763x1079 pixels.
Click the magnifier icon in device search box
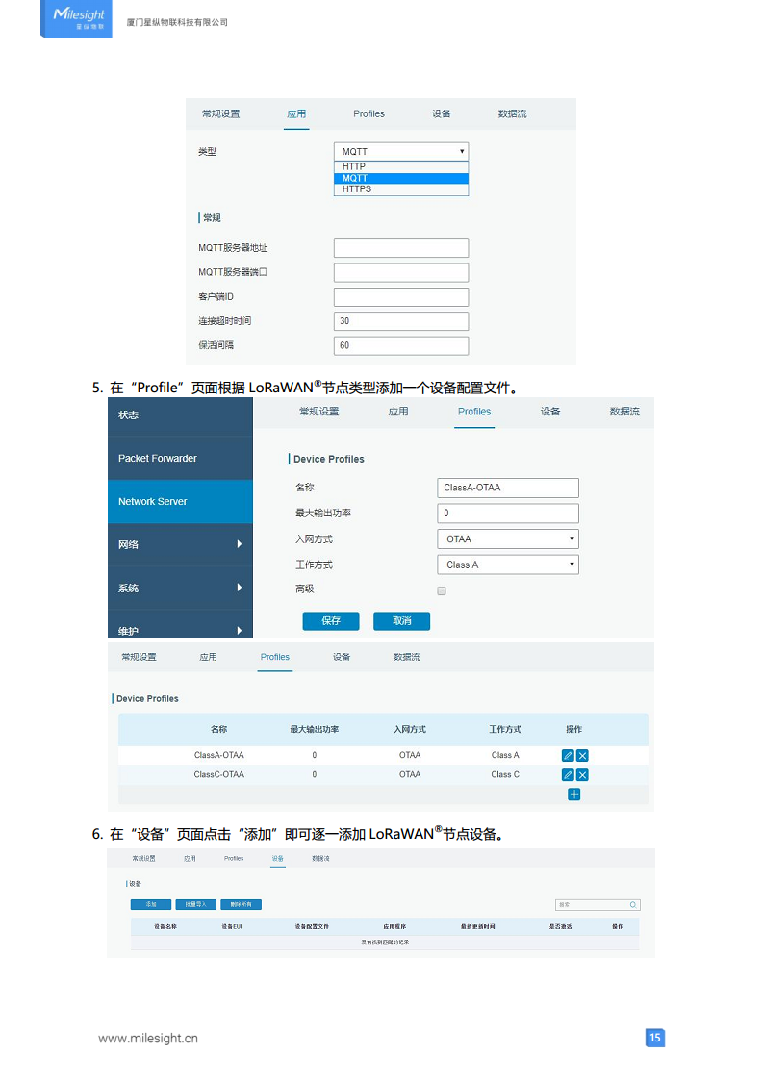click(x=633, y=905)
